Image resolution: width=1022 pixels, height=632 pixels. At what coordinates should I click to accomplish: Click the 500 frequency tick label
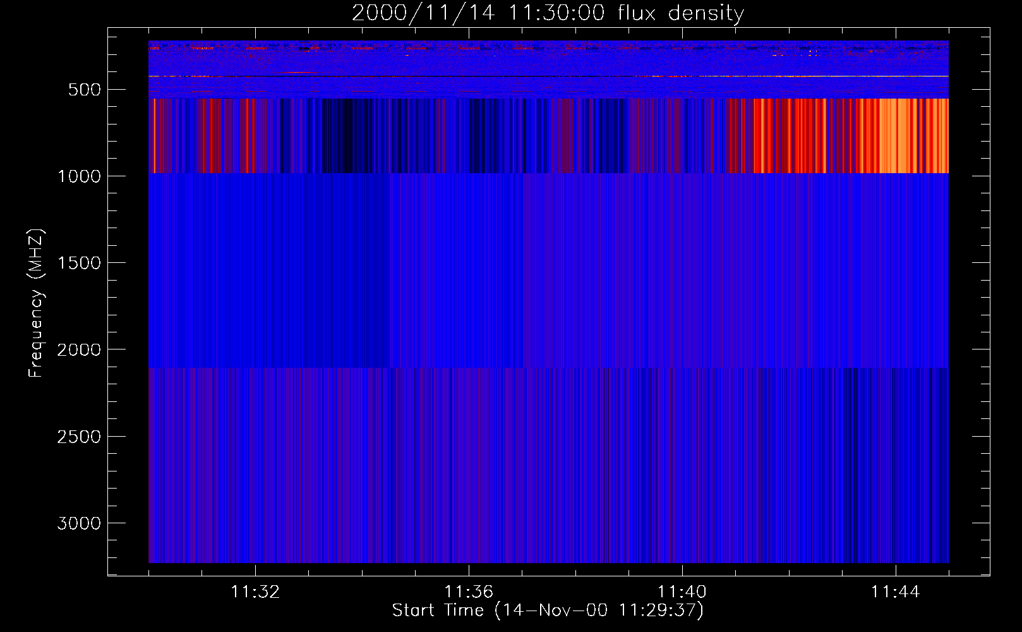pyautogui.click(x=85, y=90)
